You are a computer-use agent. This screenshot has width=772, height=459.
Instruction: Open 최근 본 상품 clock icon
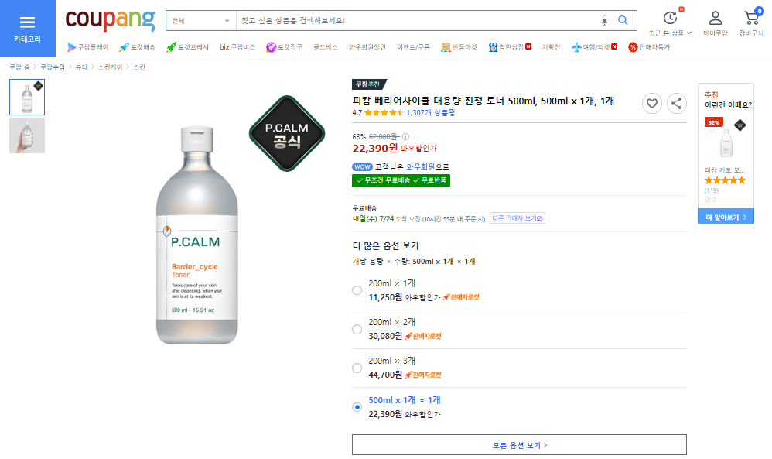(x=670, y=20)
